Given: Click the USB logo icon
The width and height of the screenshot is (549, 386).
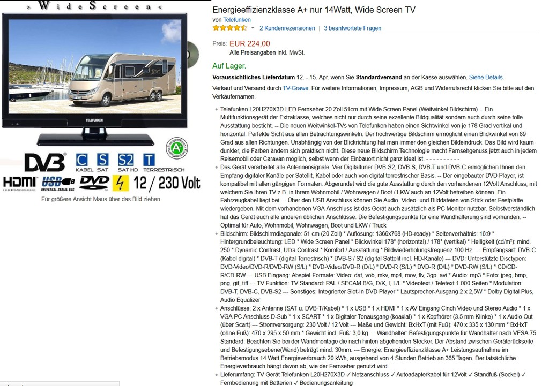Looking at the screenshot, I should click(x=58, y=183).
